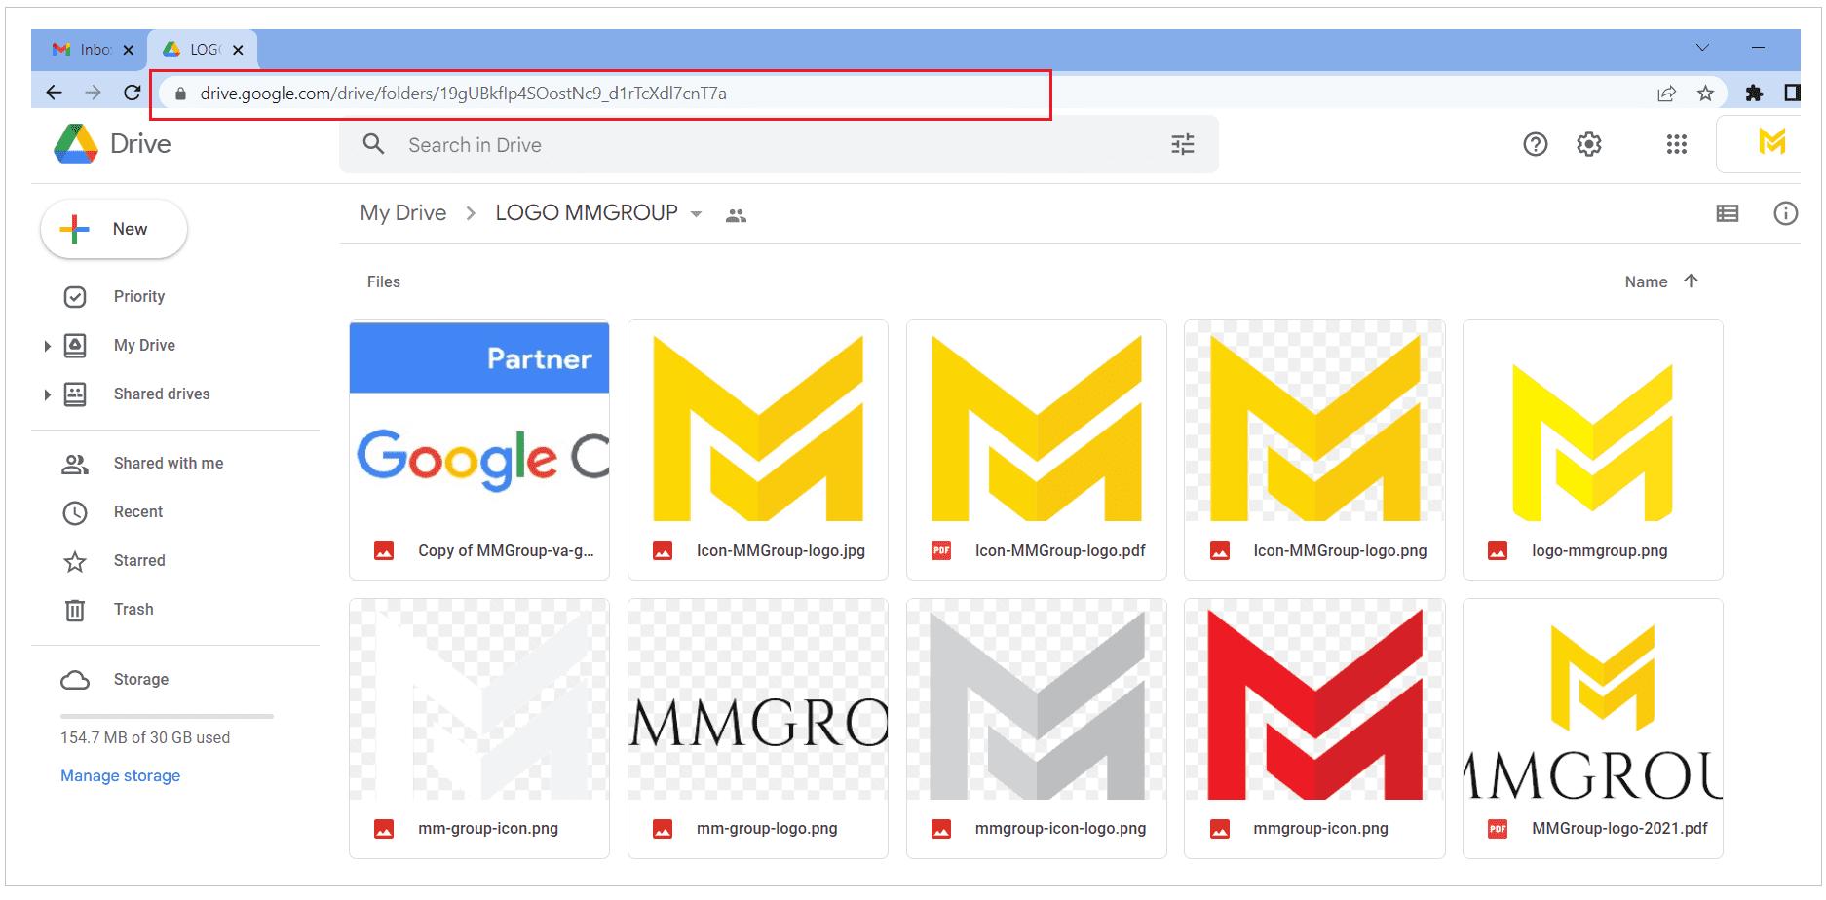Select the MMGroup-logo-2021.pdf thumbnail
The image size is (1826, 900).
(x=1593, y=699)
